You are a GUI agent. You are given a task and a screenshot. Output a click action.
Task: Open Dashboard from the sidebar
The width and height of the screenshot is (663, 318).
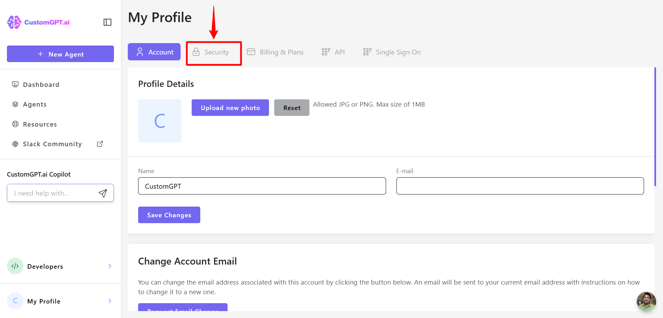point(41,85)
